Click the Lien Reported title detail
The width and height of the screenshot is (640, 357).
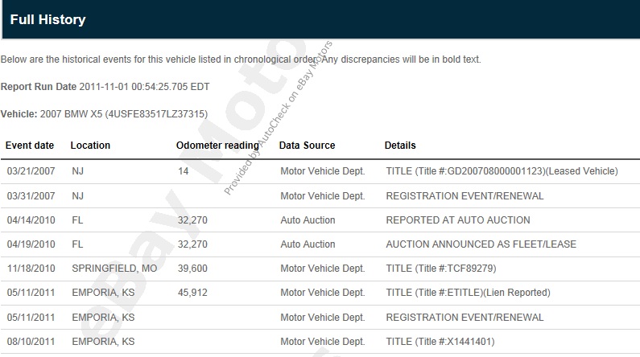[456, 293]
